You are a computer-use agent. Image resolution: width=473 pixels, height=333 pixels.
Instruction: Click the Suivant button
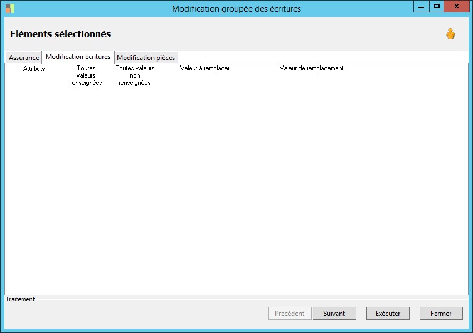[x=334, y=314]
